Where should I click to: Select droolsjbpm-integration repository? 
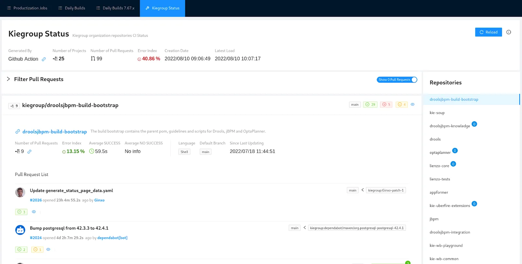pos(450,232)
